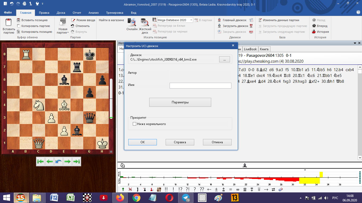Click the blue take-back move arrow
This screenshot has width=362, height=203.
point(59,162)
